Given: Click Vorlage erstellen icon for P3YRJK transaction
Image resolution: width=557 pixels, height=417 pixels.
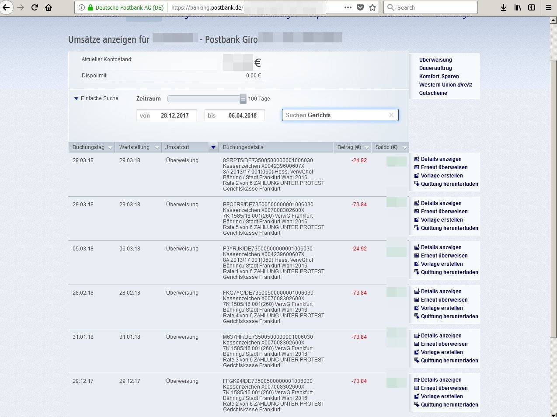Looking at the screenshot, I should [x=417, y=264].
